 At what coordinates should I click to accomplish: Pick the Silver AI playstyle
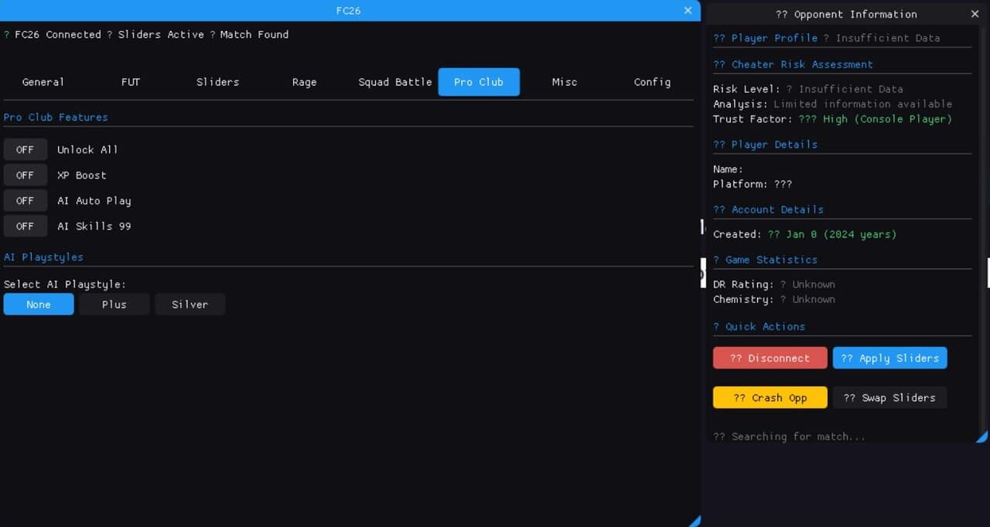189,304
